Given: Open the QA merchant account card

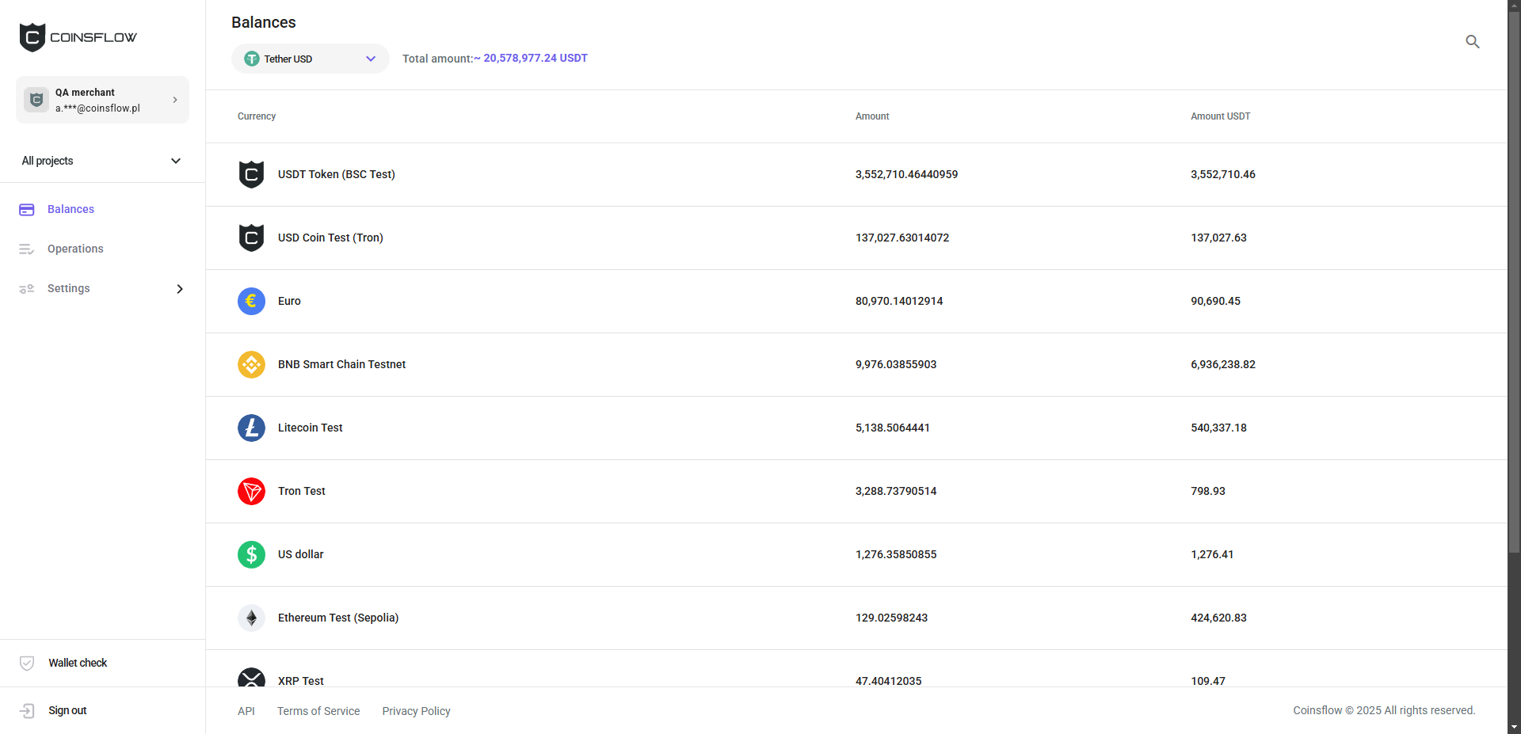Looking at the screenshot, I should pyautogui.click(x=102, y=100).
